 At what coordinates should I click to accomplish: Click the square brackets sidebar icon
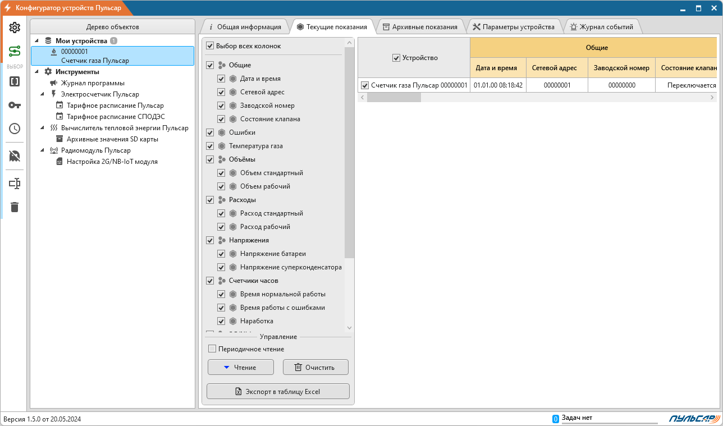(x=15, y=81)
